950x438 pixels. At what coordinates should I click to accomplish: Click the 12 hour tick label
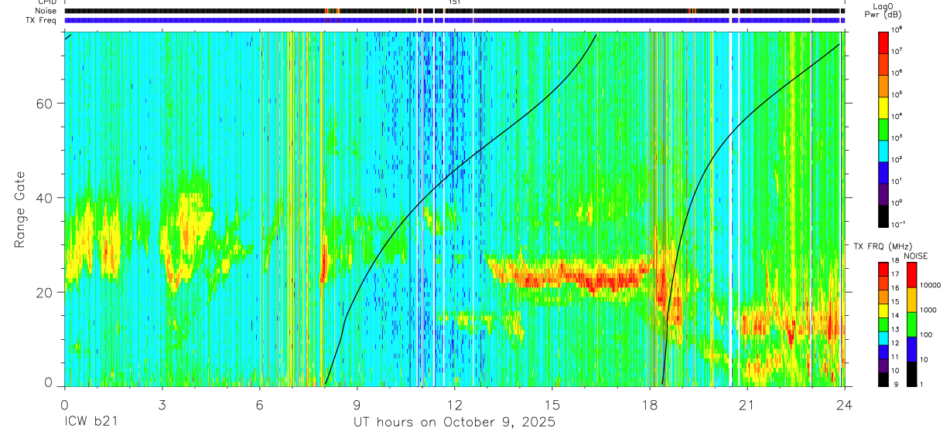tap(455, 404)
